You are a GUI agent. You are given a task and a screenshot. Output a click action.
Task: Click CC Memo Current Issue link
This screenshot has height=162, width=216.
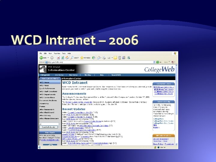coord(163,91)
